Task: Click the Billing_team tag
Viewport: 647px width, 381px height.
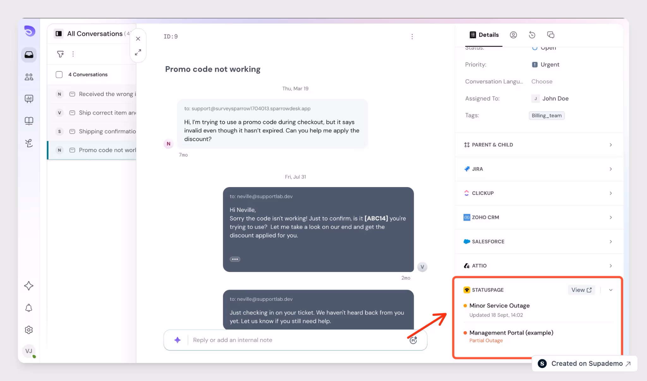Action: (547, 116)
